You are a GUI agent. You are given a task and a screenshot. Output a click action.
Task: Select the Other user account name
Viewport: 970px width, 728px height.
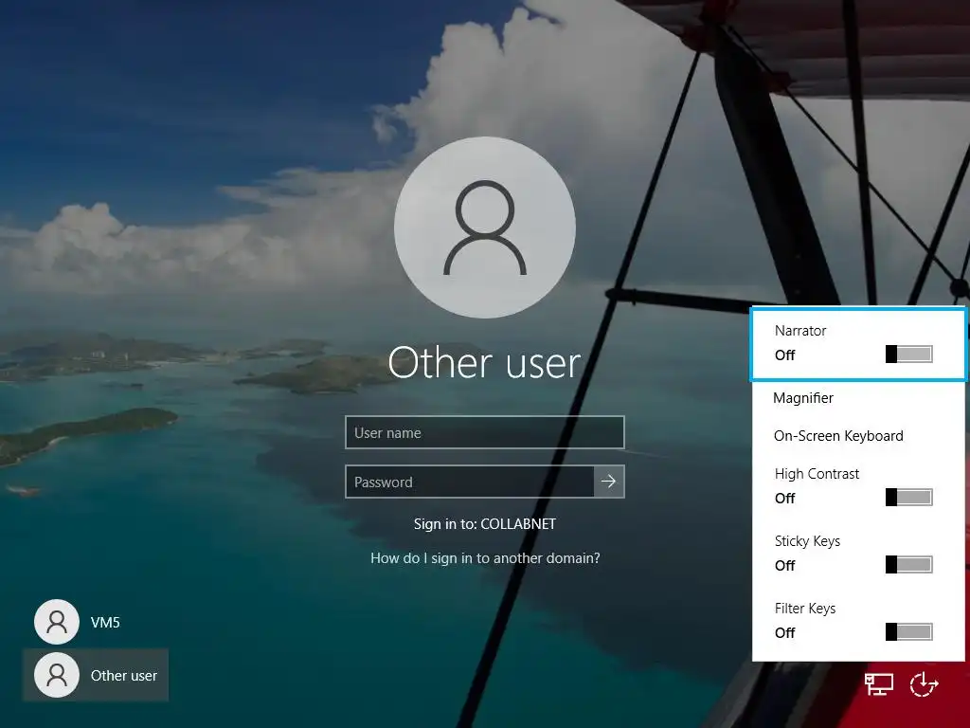(124, 675)
